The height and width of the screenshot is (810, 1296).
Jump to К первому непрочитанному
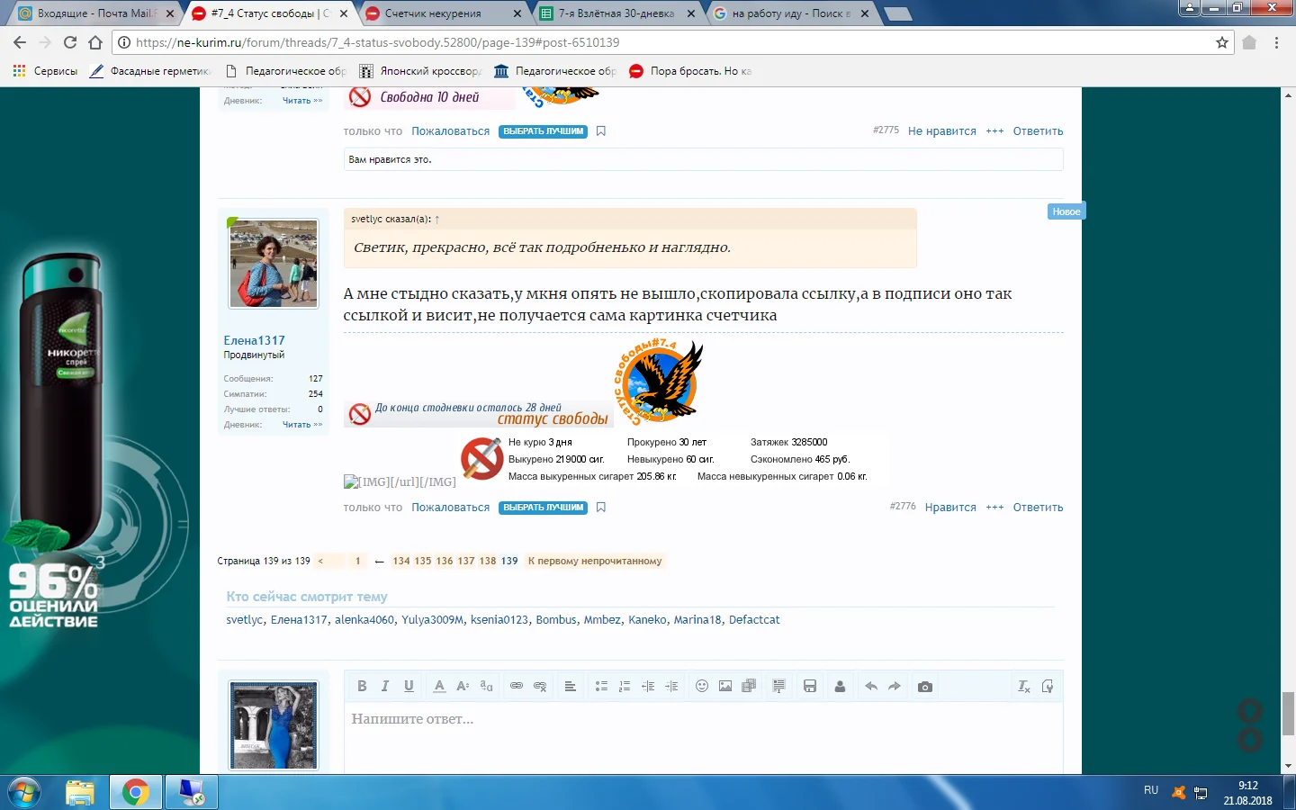click(595, 561)
